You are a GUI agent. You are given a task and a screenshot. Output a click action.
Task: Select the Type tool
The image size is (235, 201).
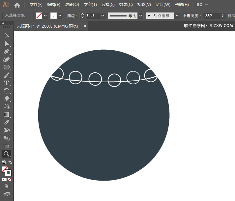(x=7, y=83)
